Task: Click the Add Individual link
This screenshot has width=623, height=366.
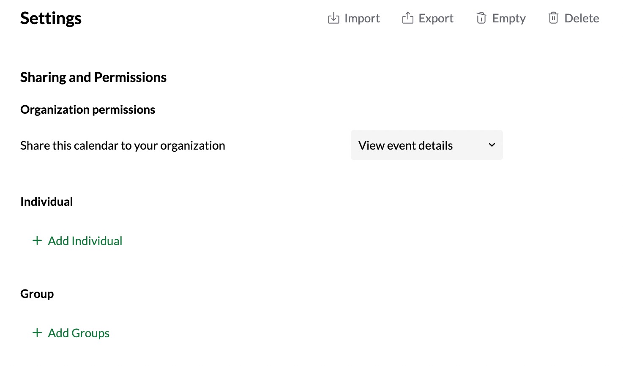Action: (x=85, y=241)
